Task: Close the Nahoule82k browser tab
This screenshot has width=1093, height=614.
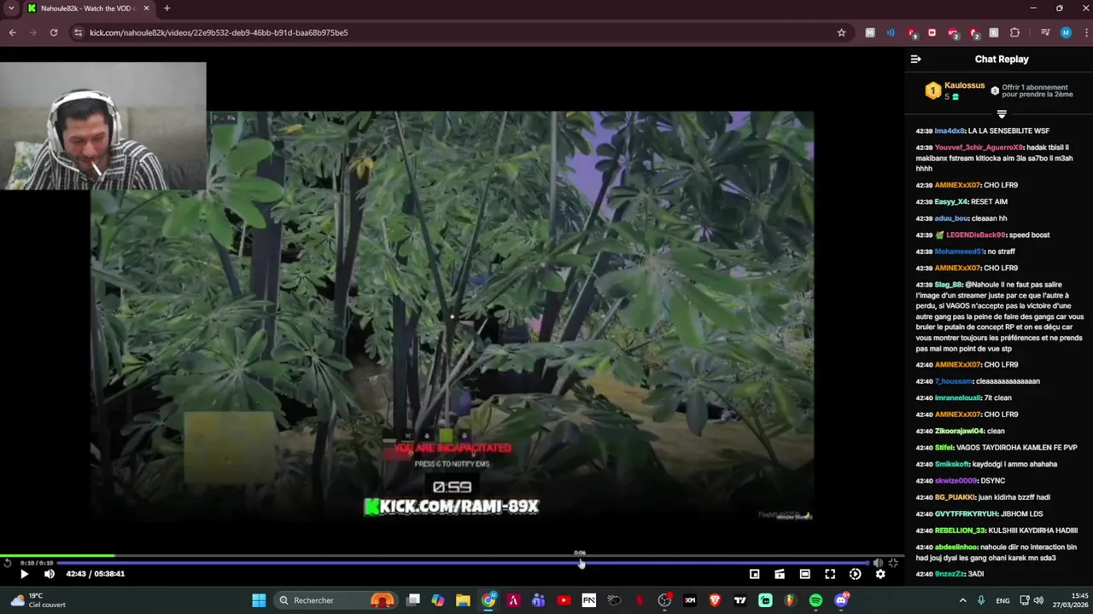Action: [x=146, y=9]
